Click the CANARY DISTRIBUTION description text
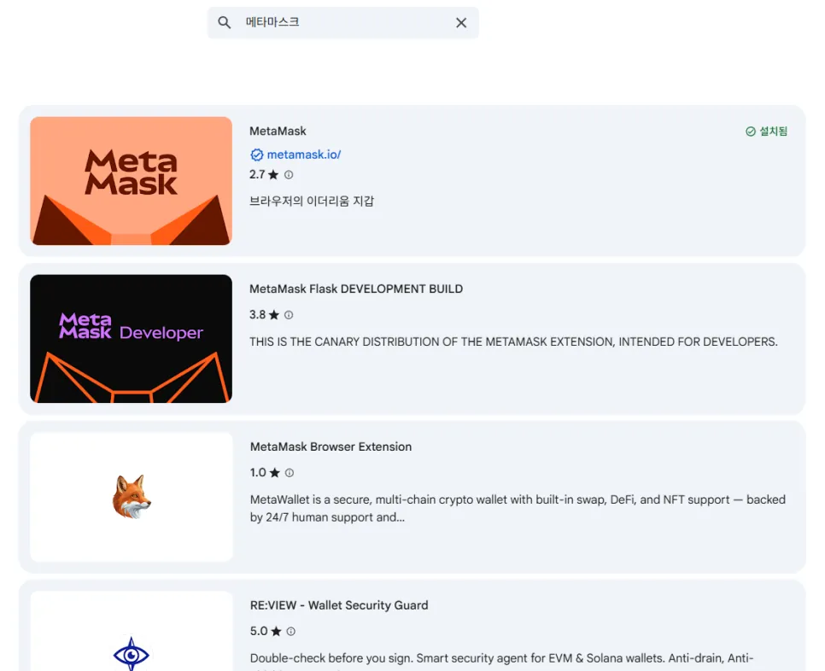Viewport: 825px width, 671px height. (x=513, y=341)
